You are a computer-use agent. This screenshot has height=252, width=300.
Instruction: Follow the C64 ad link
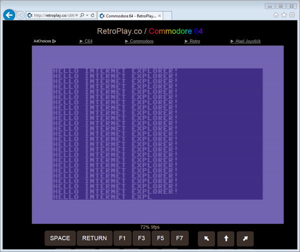(86, 41)
